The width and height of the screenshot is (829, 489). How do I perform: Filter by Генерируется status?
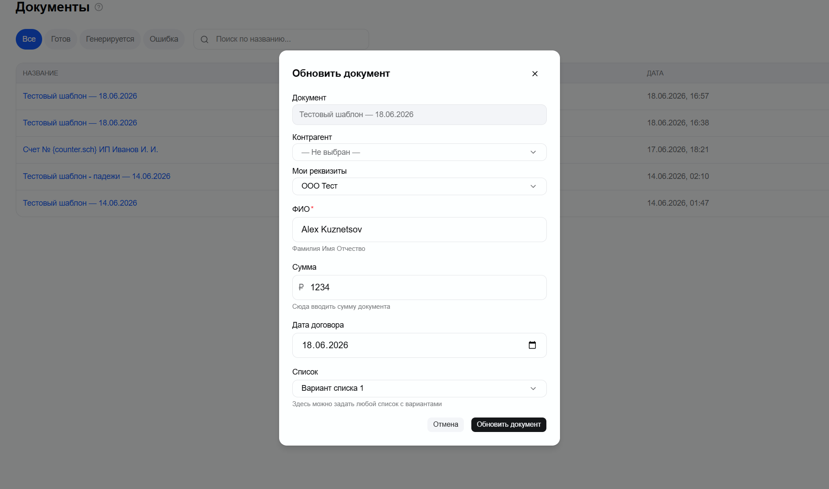pos(110,39)
